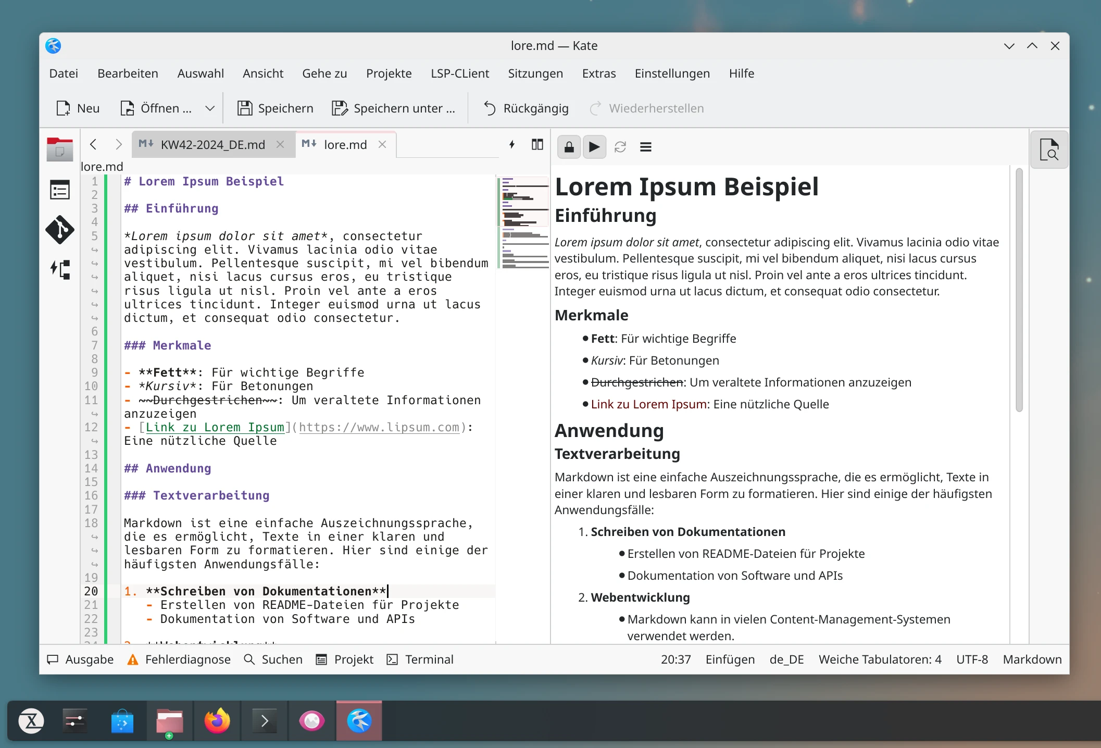Click the editor minimap scrollbar
1101x748 pixels.
point(523,223)
